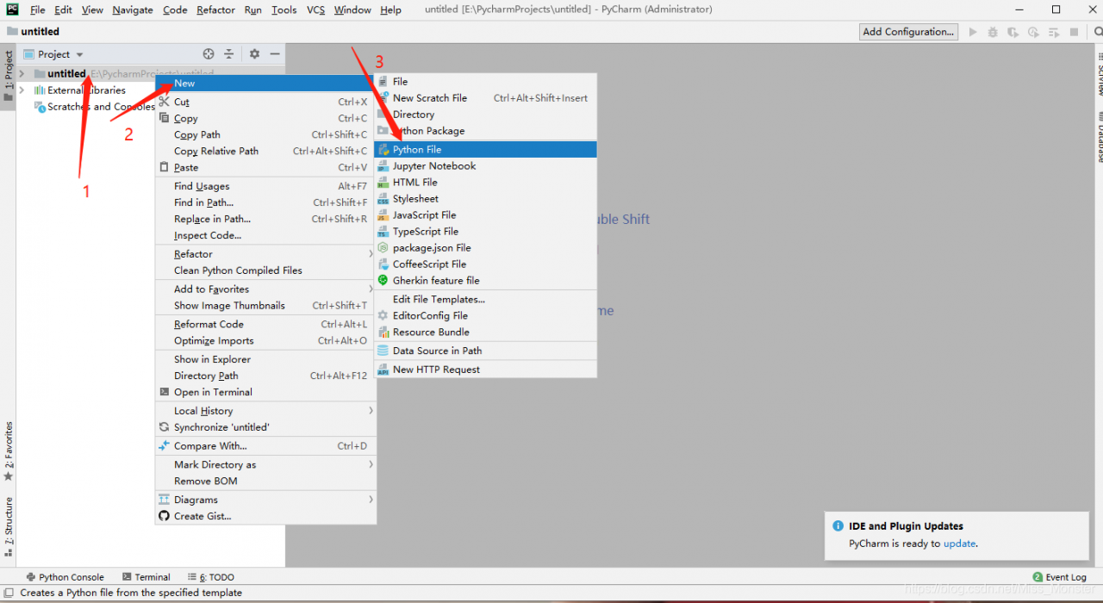This screenshot has width=1103, height=603.
Task: Open the Refactor menu in menu bar
Action: pos(215,9)
